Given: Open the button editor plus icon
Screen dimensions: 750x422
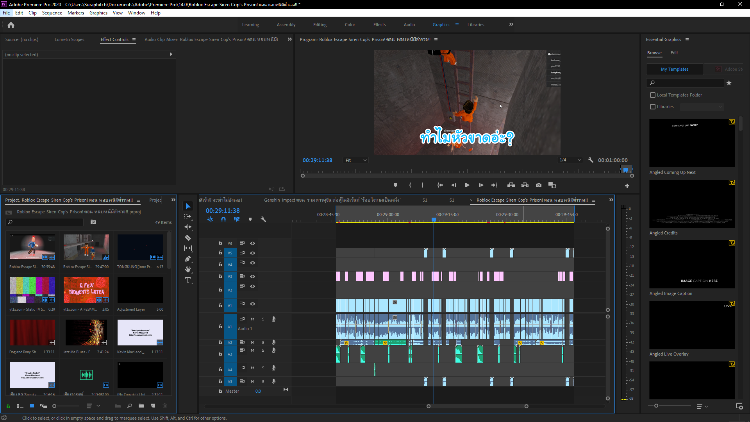Looking at the screenshot, I should [x=627, y=186].
